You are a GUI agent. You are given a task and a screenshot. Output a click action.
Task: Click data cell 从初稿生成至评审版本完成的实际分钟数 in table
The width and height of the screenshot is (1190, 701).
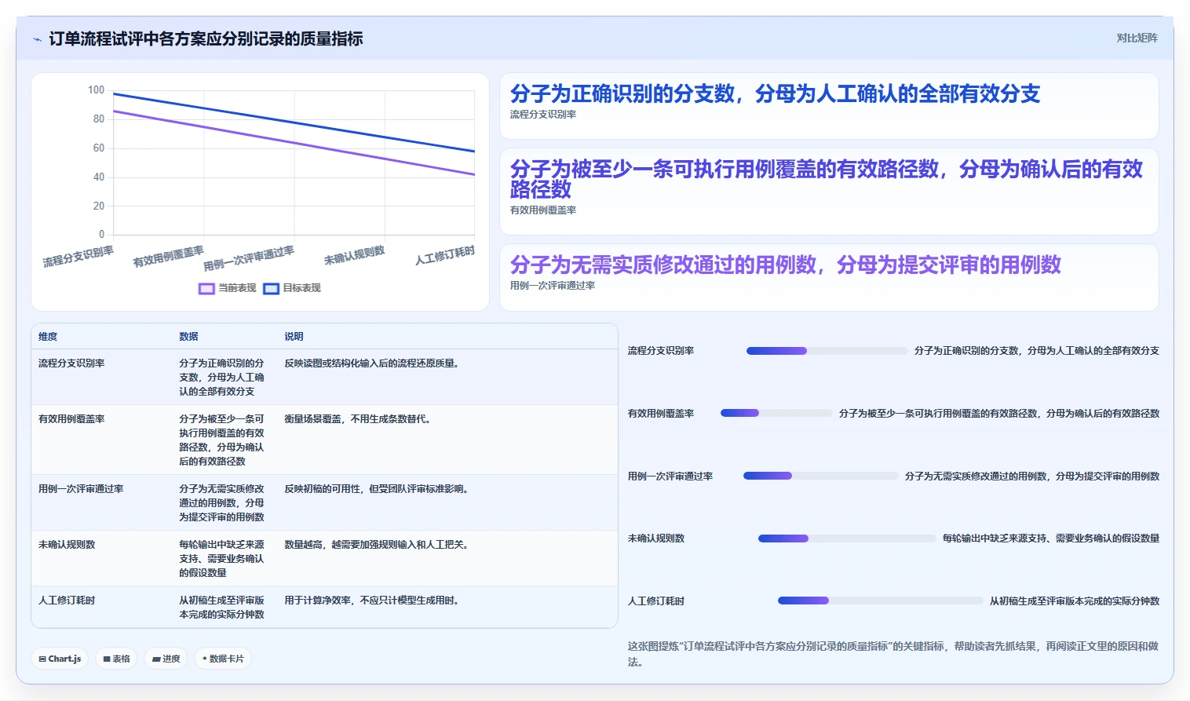coord(222,608)
